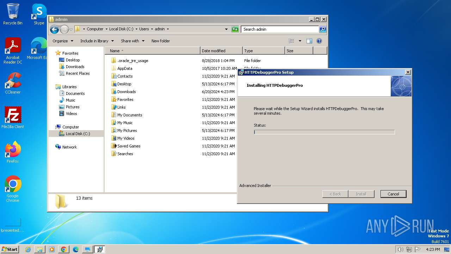Open FileZilla Client desktop shortcut
Screen dimensions: 451x254
coord(13,118)
